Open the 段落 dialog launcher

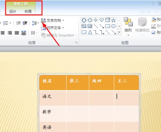coord(76,42)
